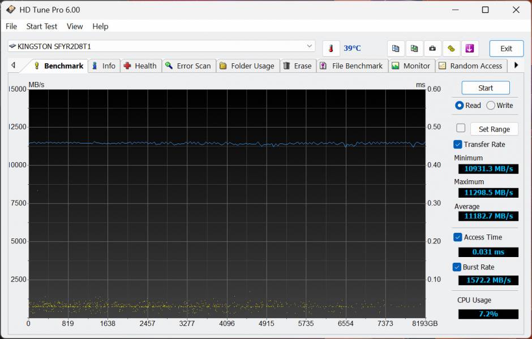
Task: Open the Start Test menu
Action: [41, 27]
